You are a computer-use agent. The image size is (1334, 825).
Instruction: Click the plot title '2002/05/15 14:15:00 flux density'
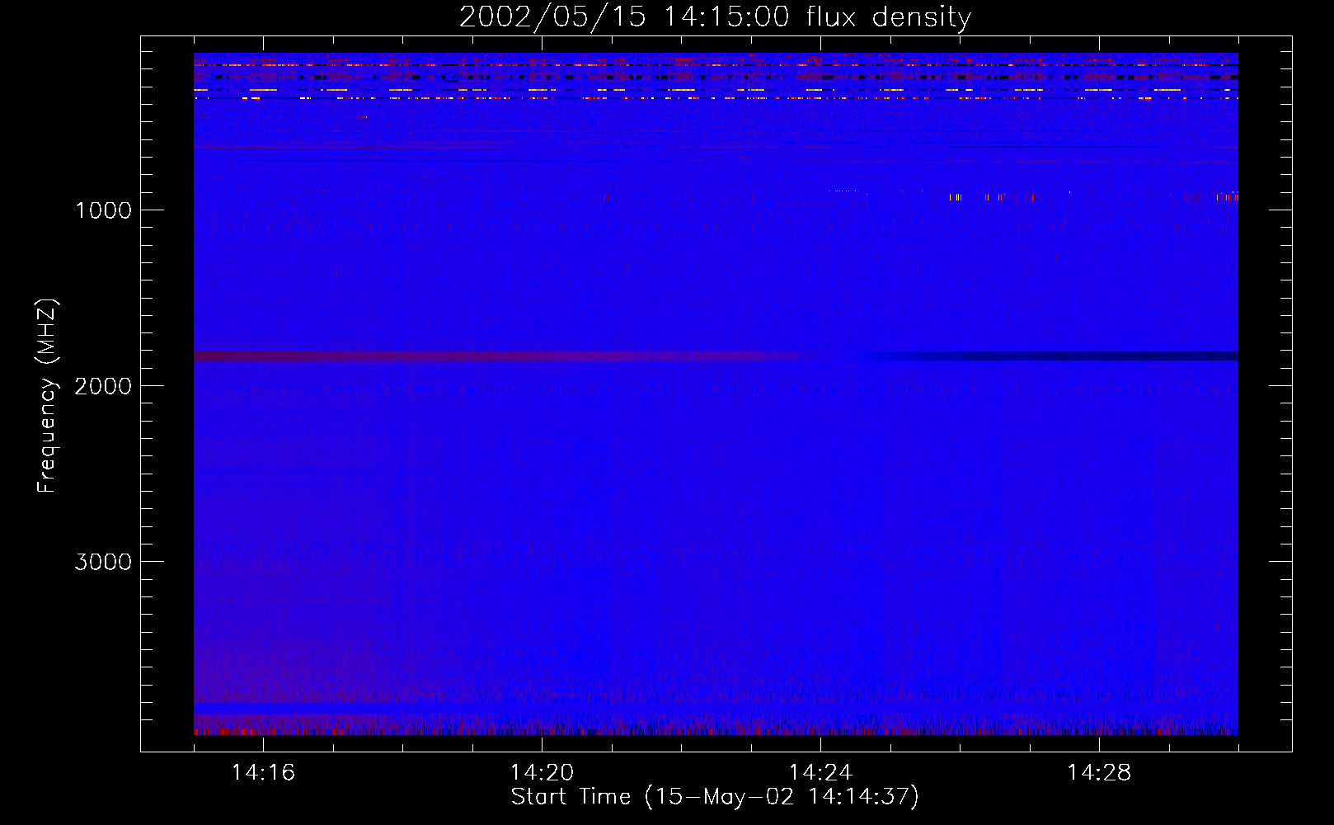(715, 17)
